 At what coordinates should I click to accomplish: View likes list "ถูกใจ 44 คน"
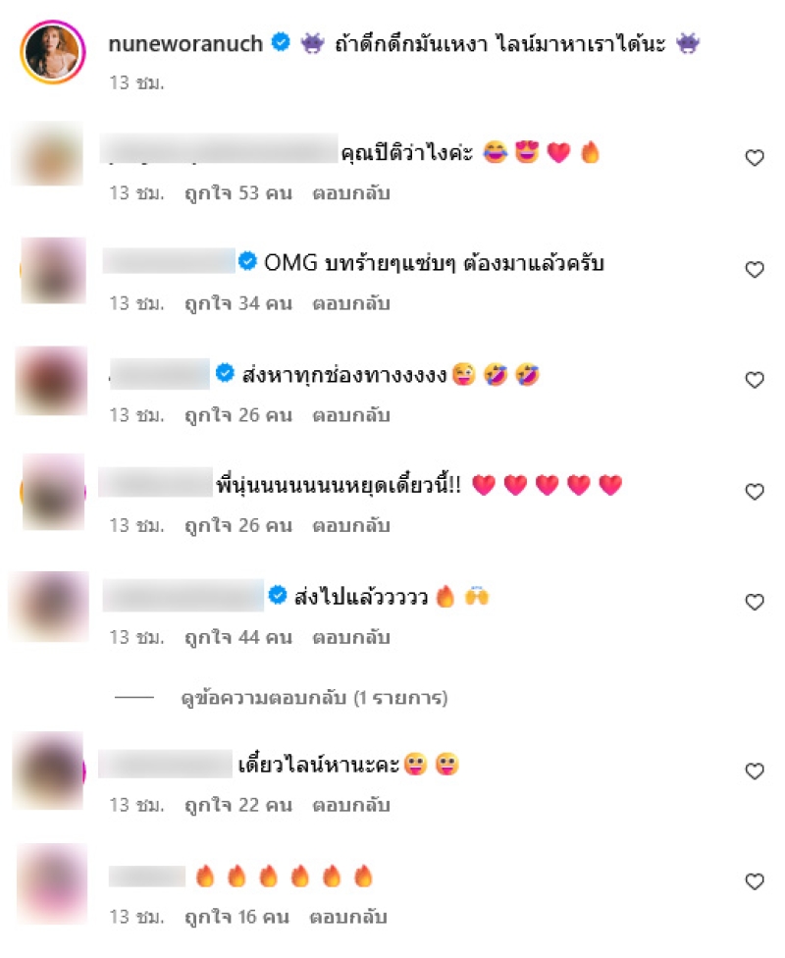point(238,637)
